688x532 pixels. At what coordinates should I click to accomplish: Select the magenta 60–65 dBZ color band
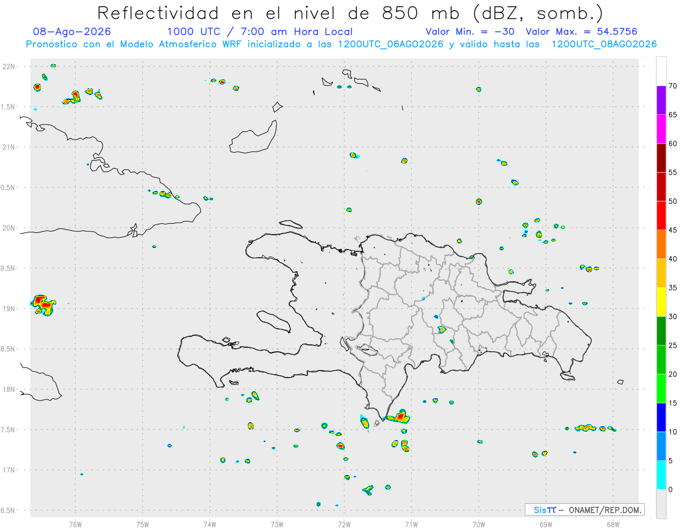point(661,129)
